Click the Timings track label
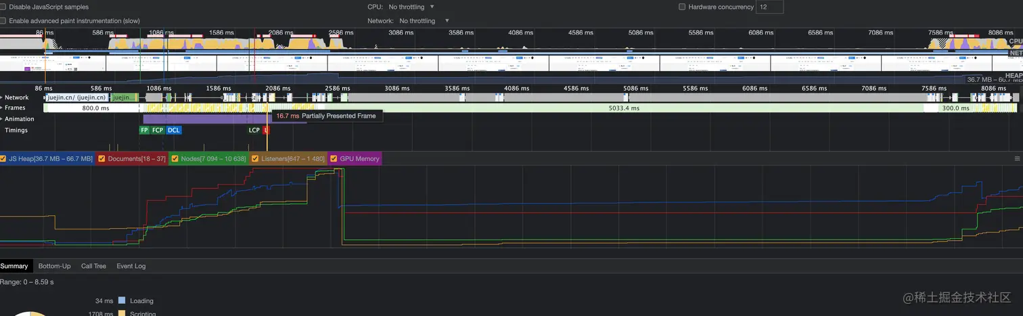Image resolution: width=1023 pixels, height=316 pixels. pyautogui.click(x=16, y=130)
